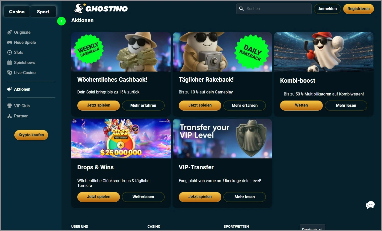Viewport: 382px width, 231px height.
Task: Switch to the Casino tab
Action: pyautogui.click(x=17, y=12)
